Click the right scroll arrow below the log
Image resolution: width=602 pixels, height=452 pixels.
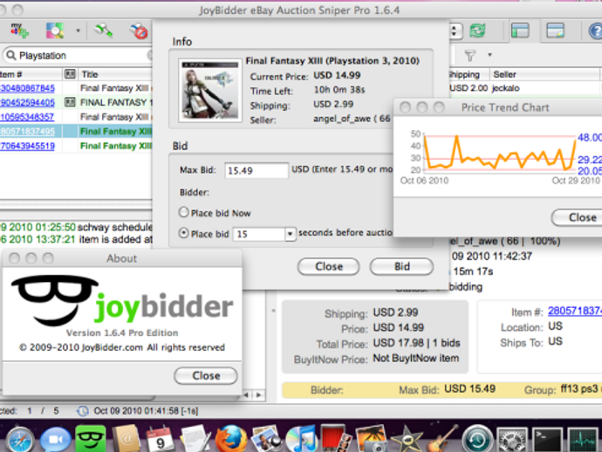coord(259,394)
